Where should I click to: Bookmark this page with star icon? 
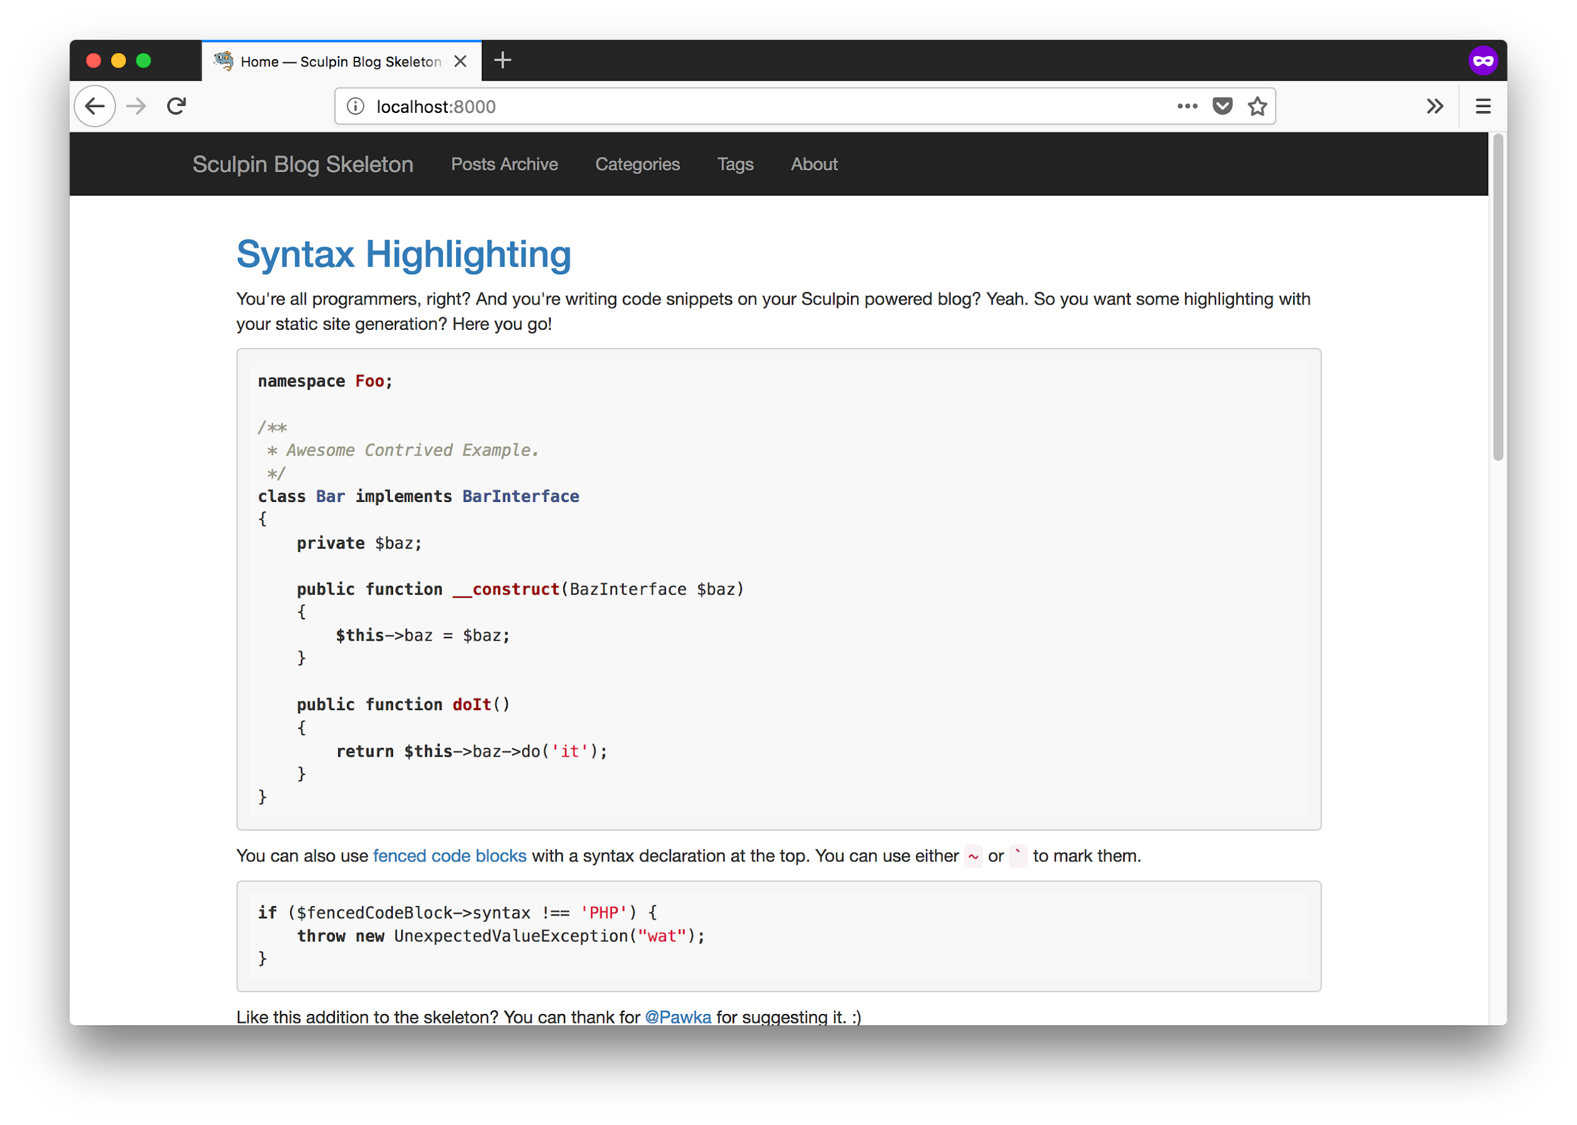coord(1257,106)
